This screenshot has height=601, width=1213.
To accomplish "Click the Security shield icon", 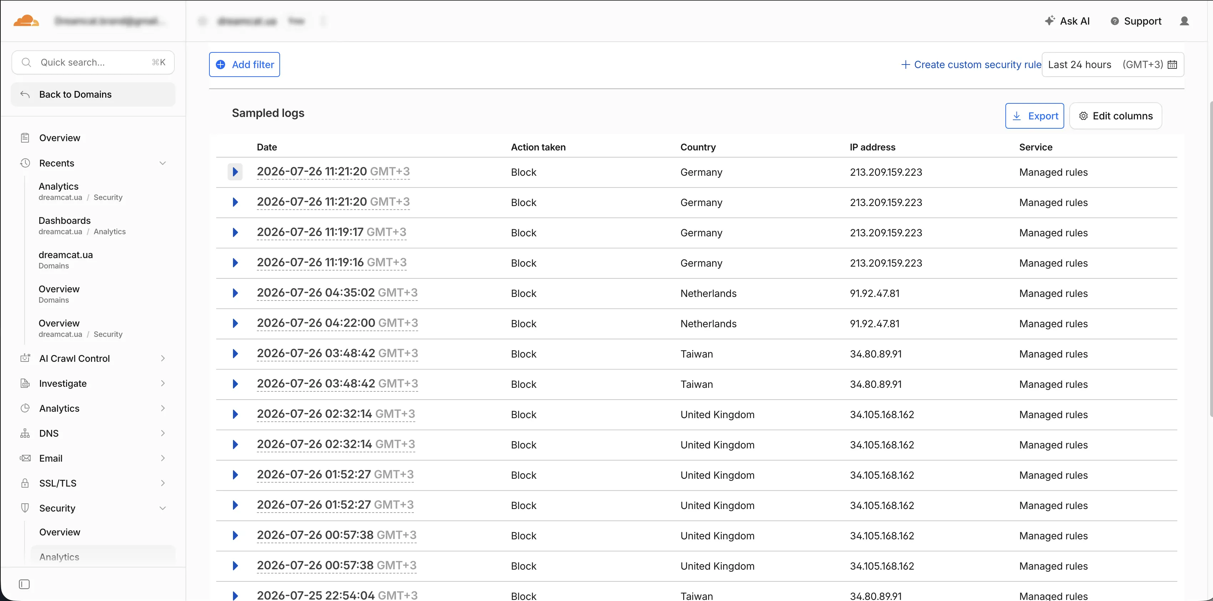I will (x=25, y=508).
